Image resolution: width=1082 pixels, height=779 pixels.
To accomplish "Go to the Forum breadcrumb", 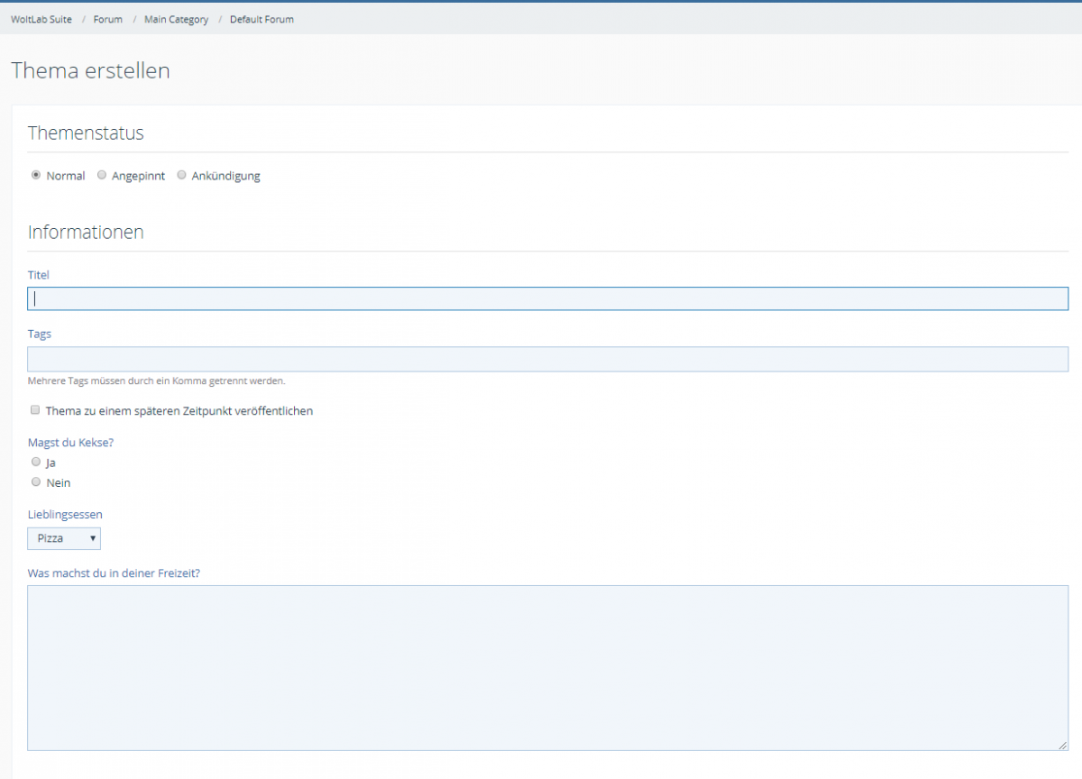I will [107, 19].
